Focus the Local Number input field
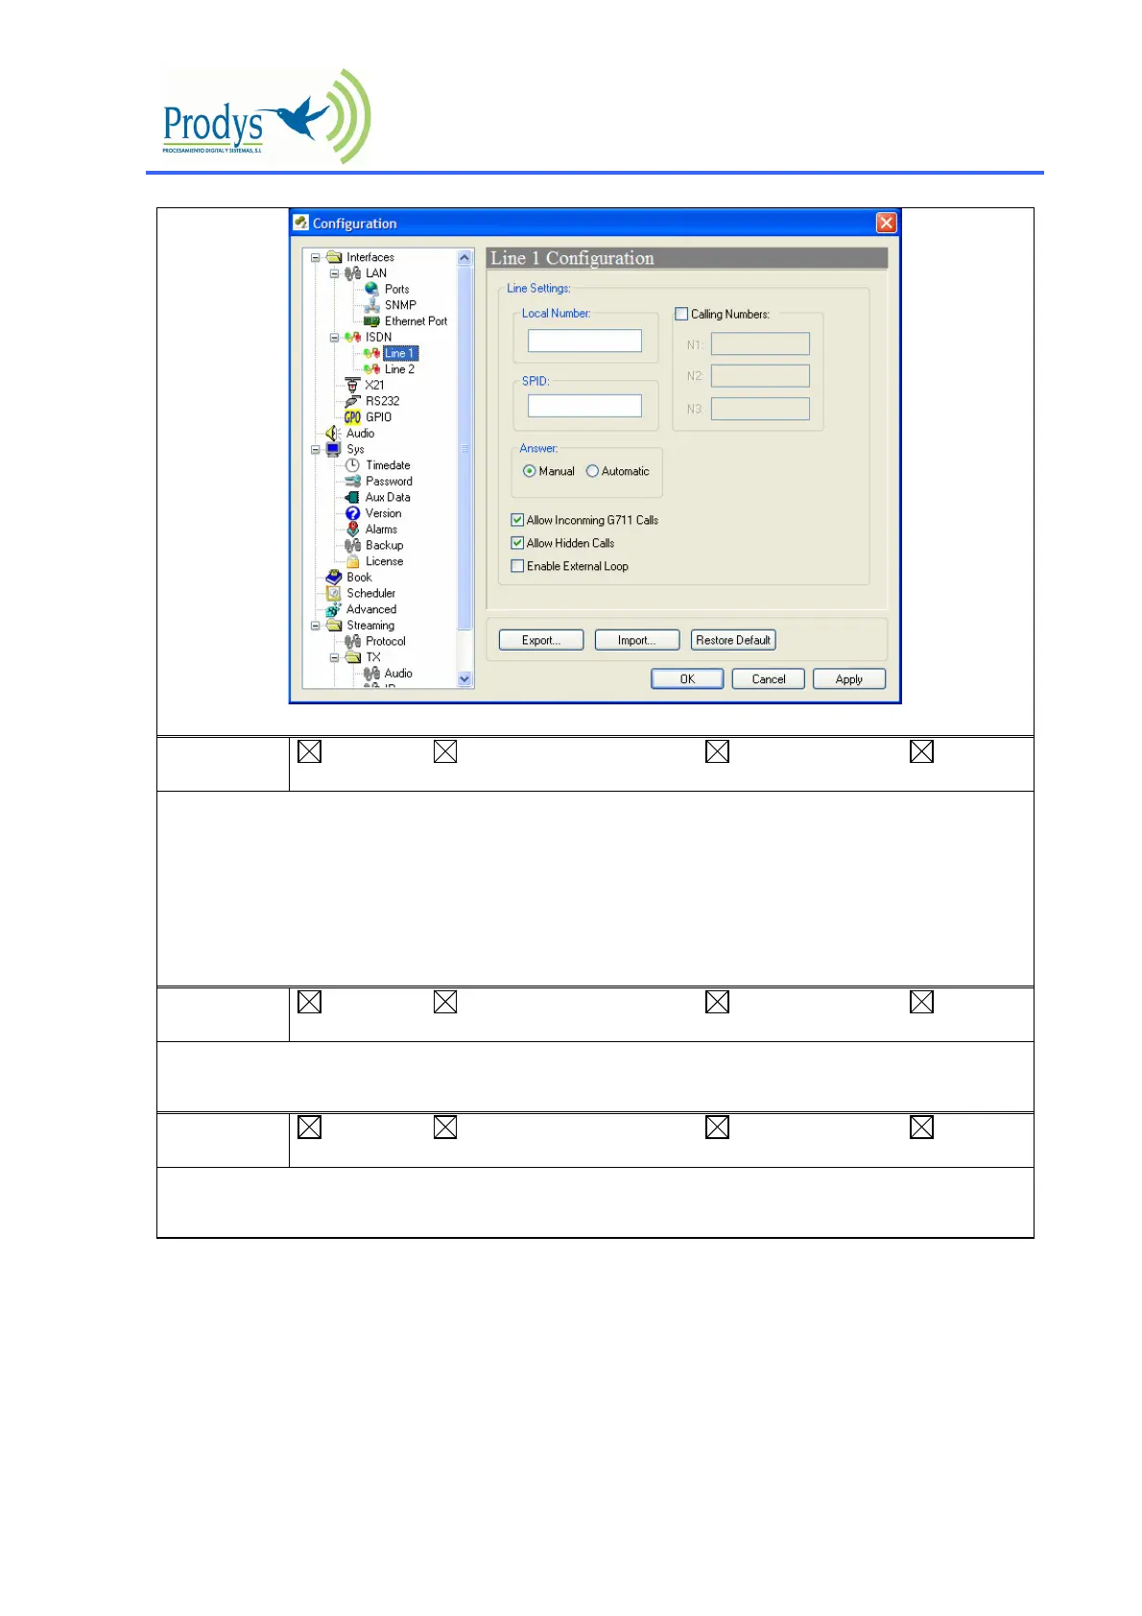Viewport: 1142px width, 1616px height. [x=584, y=341]
